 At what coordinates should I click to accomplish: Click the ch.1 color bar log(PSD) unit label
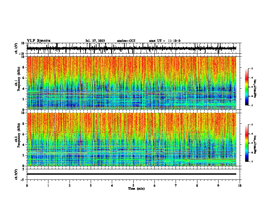coord(255,88)
